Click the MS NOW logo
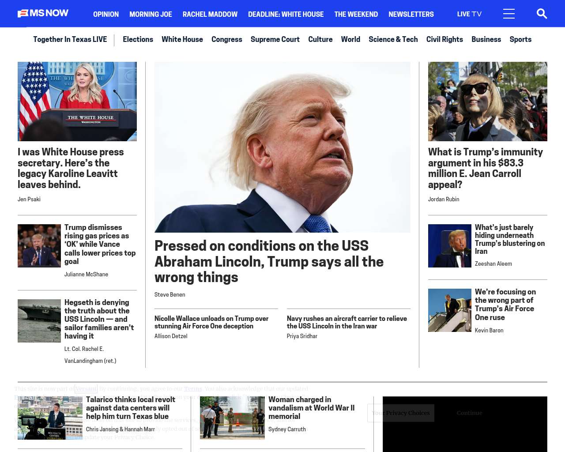The width and height of the screenshot is (565, 452). tap(43, 13)
